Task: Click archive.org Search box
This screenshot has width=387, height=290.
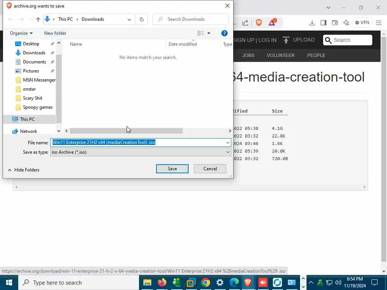Action: click(x=348, y=40)
